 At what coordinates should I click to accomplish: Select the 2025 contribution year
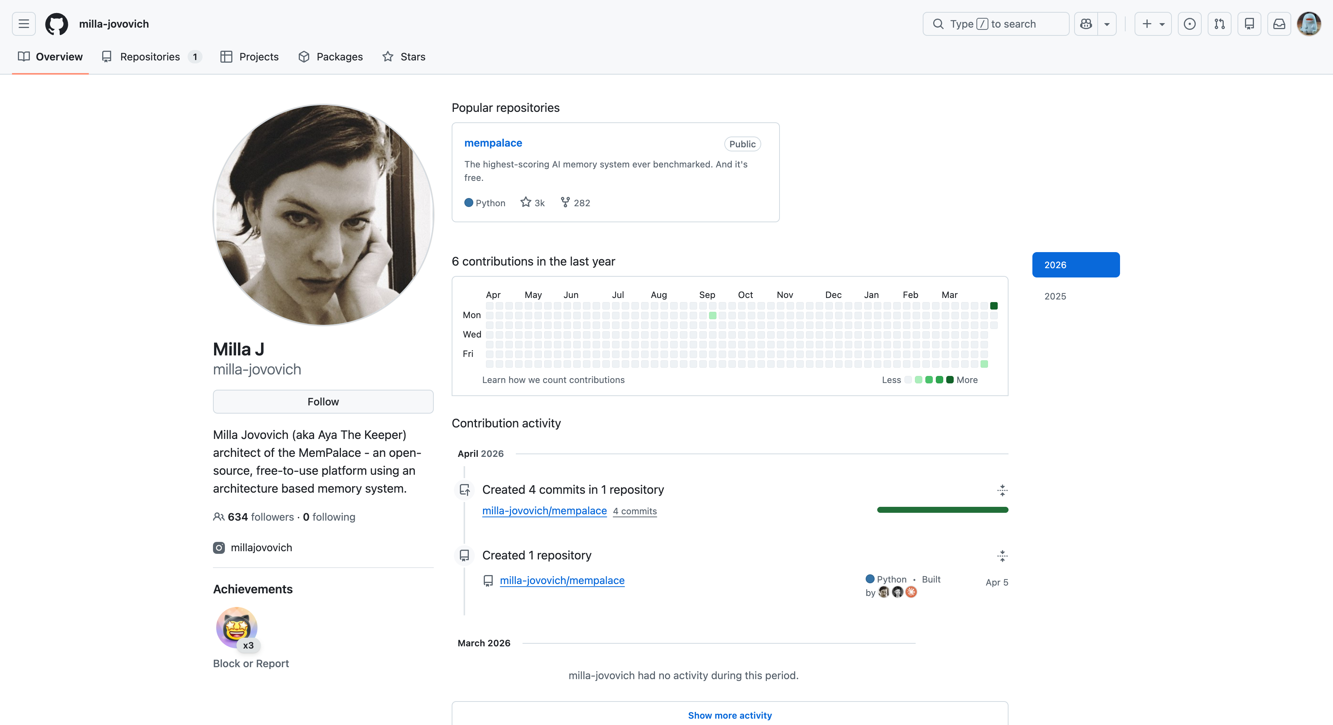(1055, 296)
